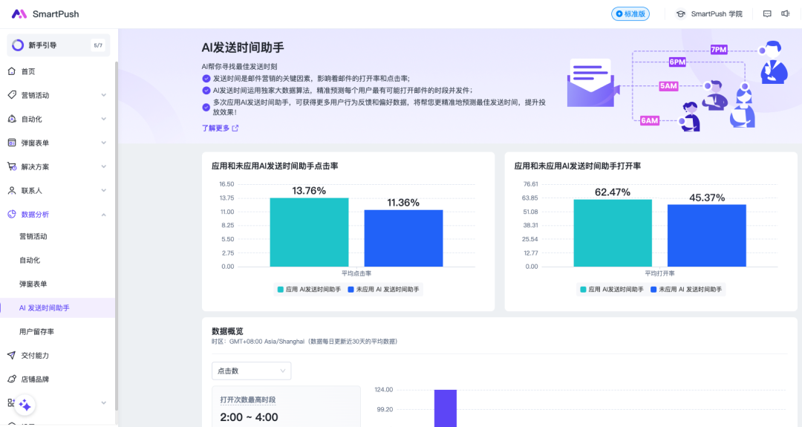802x427 pixels.
Task: Click the 联系人 person icon
Action: click(12, 190)
